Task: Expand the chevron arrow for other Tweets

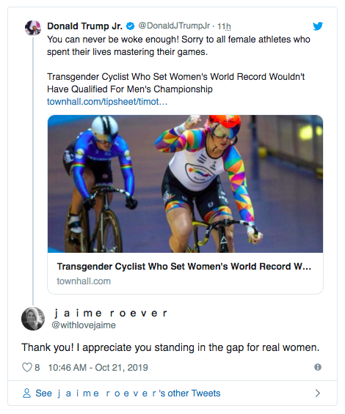Action: pos(318,393)
